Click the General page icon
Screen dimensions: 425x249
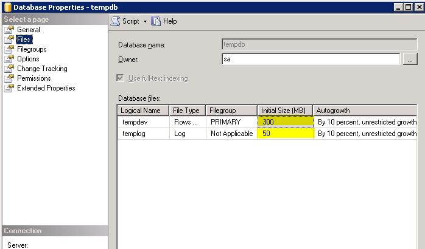coord(9,30)
